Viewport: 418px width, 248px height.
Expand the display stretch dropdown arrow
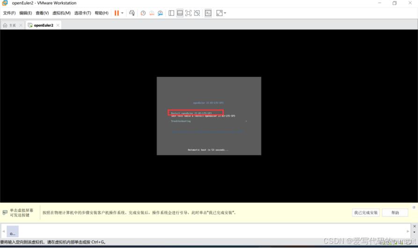point(225,13)
